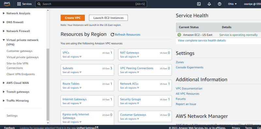Open the All VPC Resources link
261x129 pixels.
(x=187, y=94)
